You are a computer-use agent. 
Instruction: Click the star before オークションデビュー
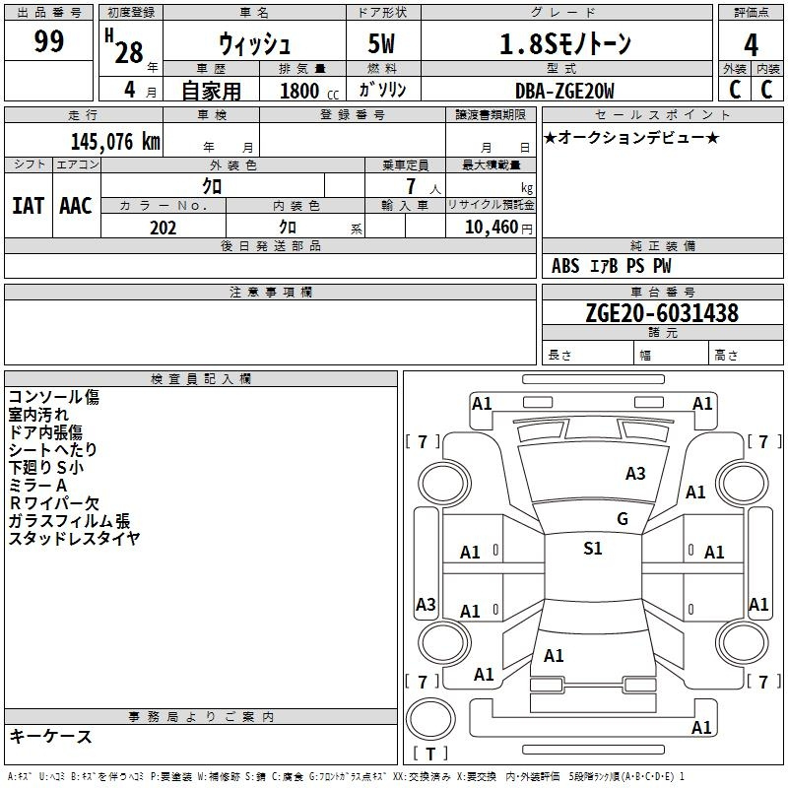pyautogui.click(x=551, y=137)
